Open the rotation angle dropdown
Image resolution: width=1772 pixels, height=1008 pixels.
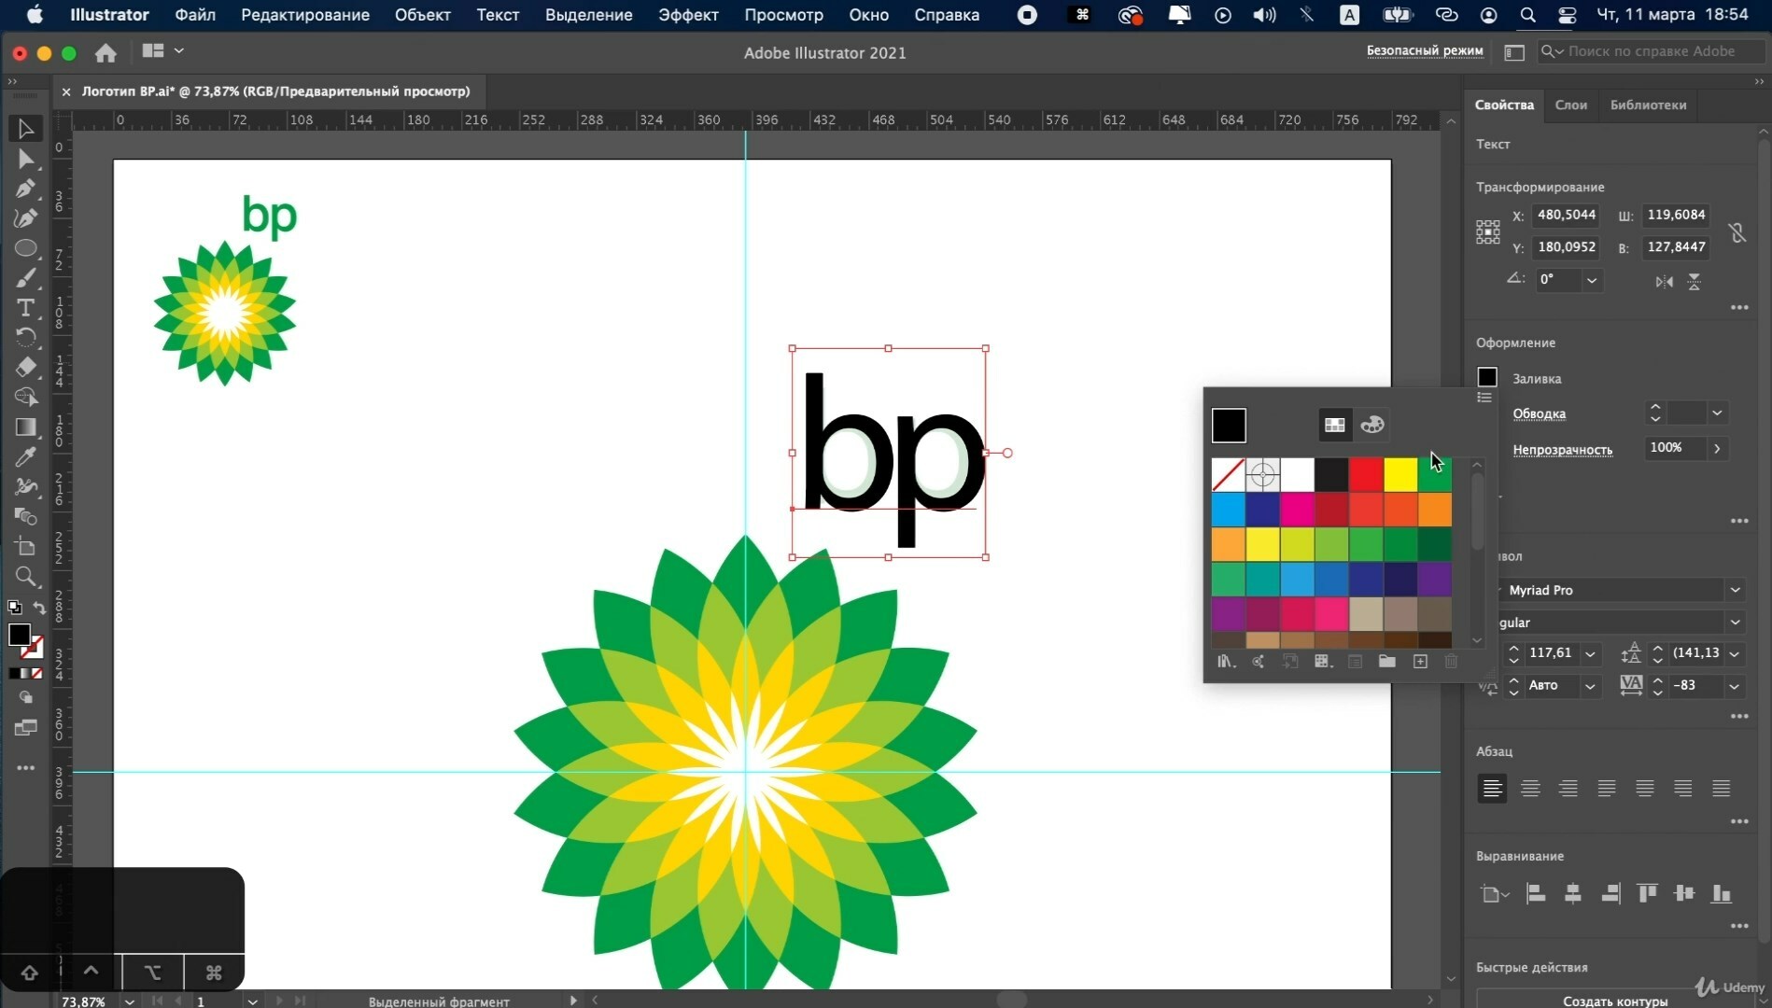[1592, 280]
